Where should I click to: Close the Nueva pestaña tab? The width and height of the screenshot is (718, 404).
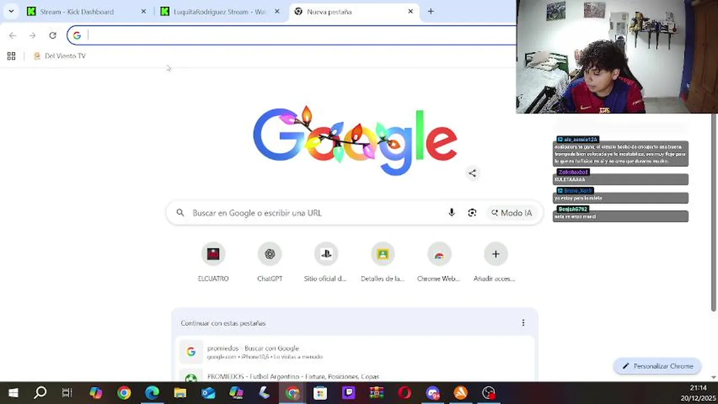[410, 11]
